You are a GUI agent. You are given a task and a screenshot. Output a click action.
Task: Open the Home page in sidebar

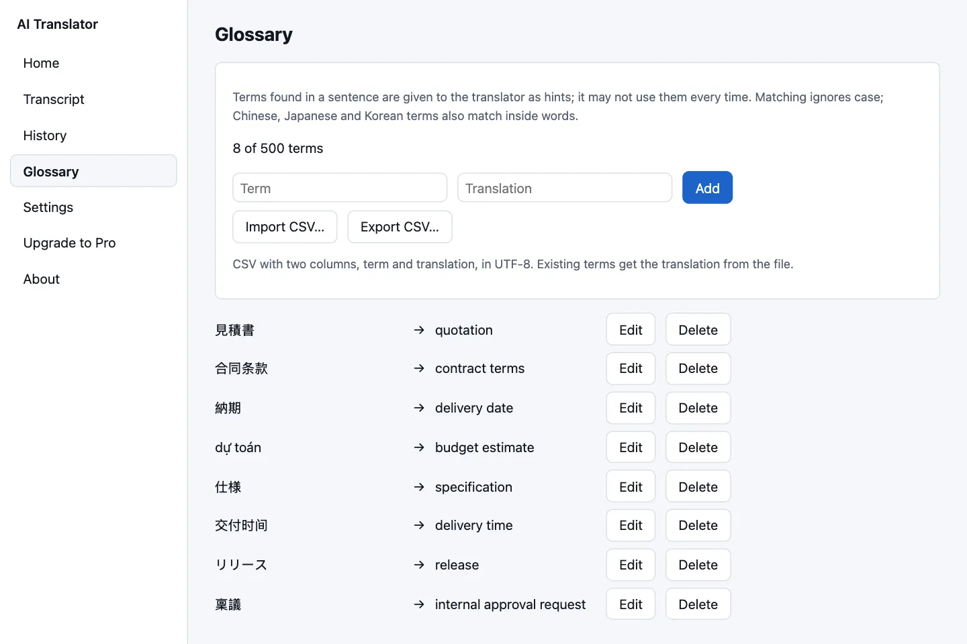pos(93,63)
